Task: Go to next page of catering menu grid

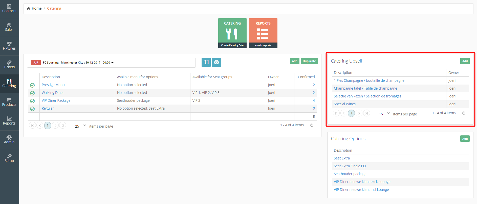Action: pyautogui.click(x=55, y=125)
